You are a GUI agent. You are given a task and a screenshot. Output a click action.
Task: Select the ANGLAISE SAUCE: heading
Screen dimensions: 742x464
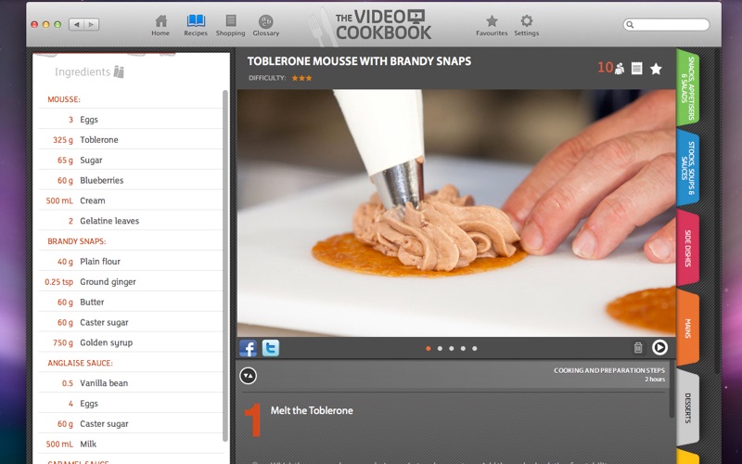80,363
